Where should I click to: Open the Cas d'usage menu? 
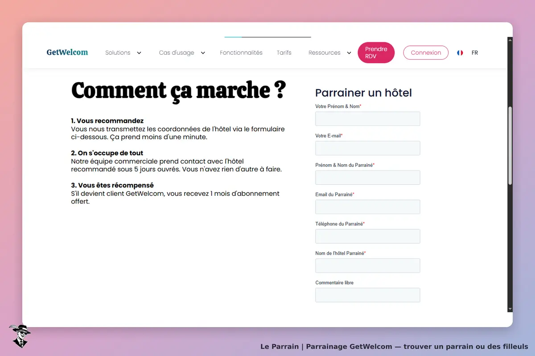pyautogui.click(x=177, y=53)
